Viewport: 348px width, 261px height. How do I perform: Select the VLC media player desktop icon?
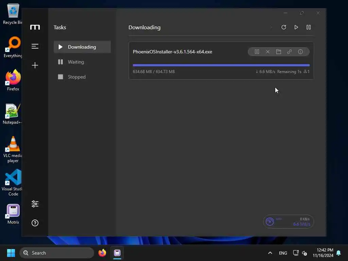(13, 150)
